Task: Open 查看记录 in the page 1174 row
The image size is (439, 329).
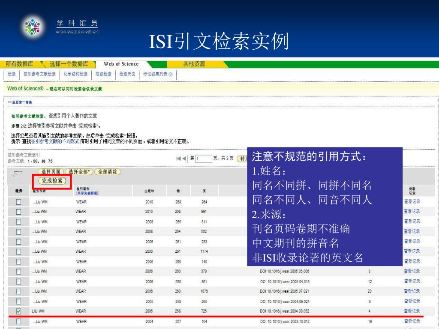Action: [412, 251]
